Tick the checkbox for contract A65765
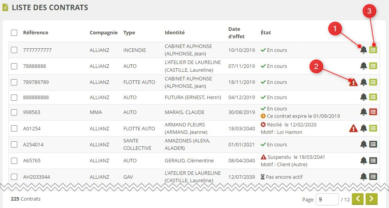Viewport: 389px width, 208px height. coord(14,160)
